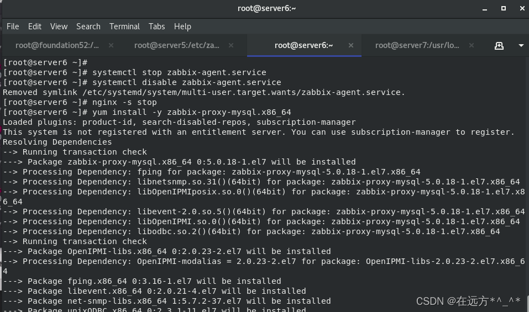Close the terminal window

coord(522,8)
